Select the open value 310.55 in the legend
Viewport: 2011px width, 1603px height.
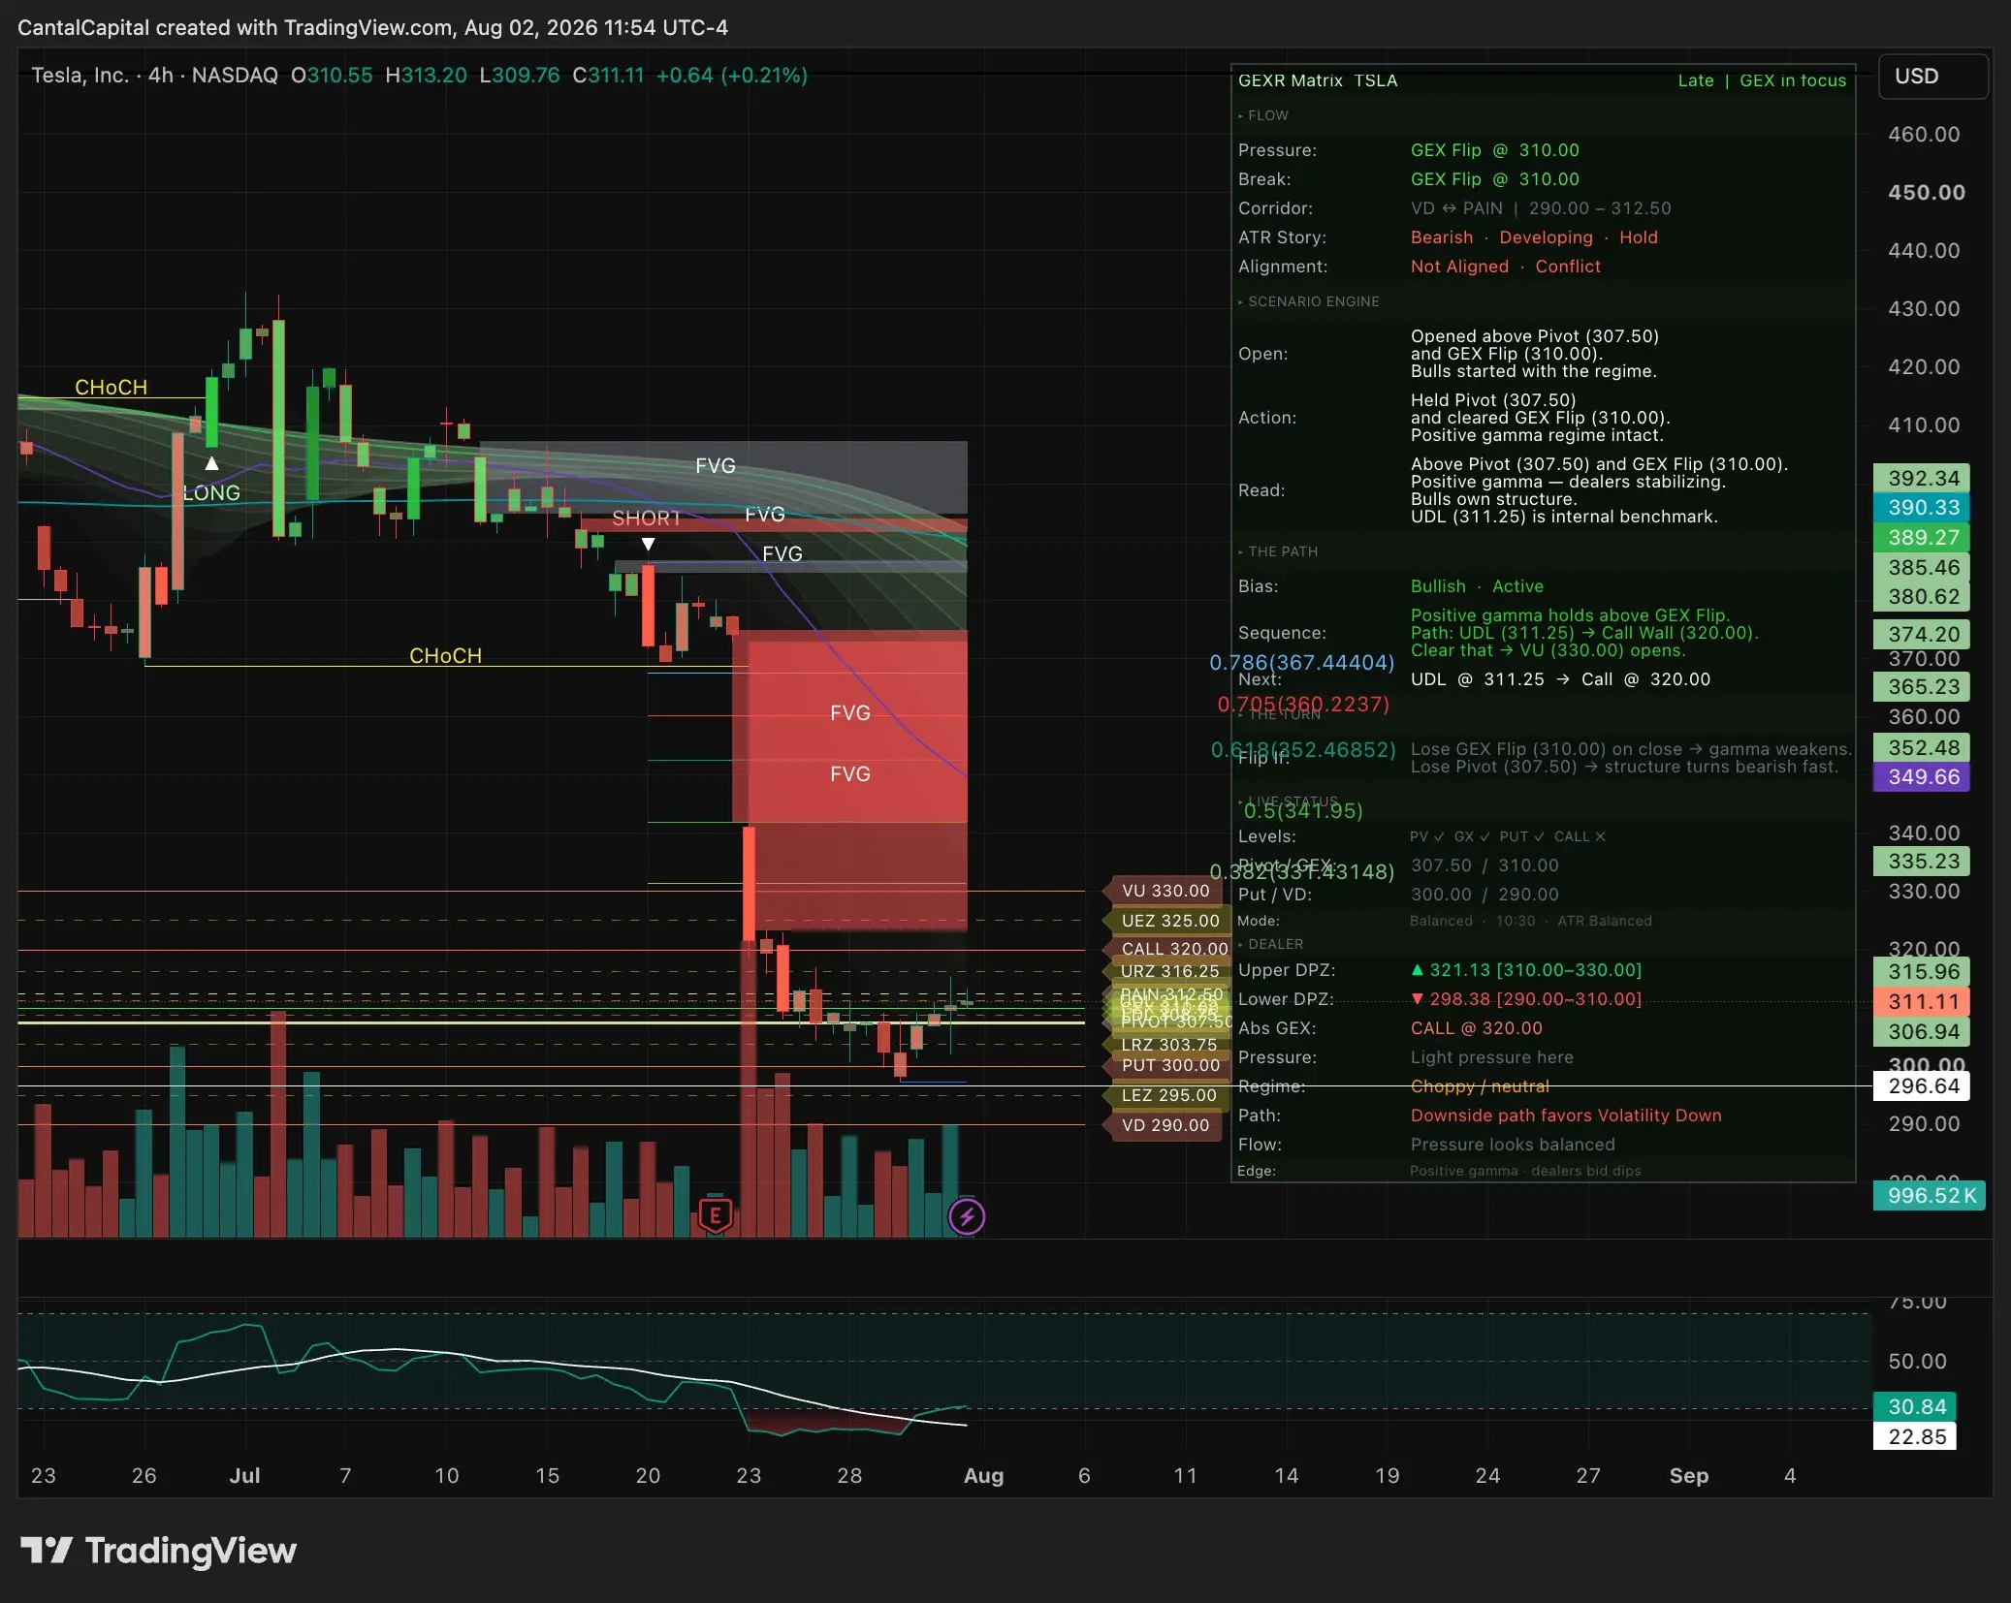pos(339,76)
